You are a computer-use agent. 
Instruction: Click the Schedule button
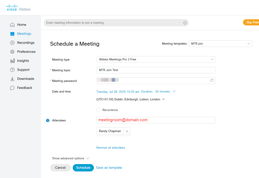click(83, 168)
